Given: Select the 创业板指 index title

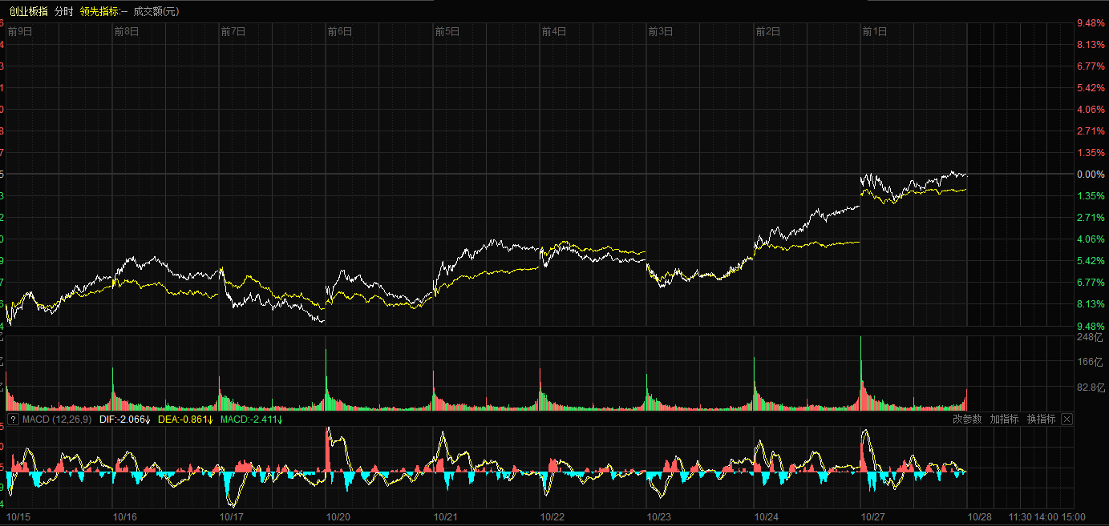Looking at the screenshot, I should (28, 11).
